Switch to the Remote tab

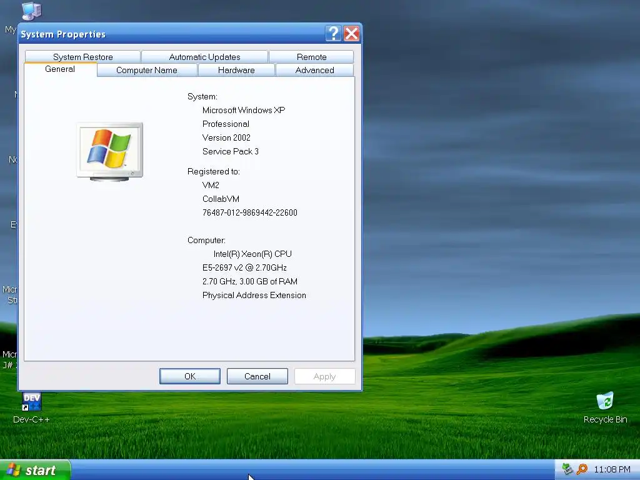[311, 57]
